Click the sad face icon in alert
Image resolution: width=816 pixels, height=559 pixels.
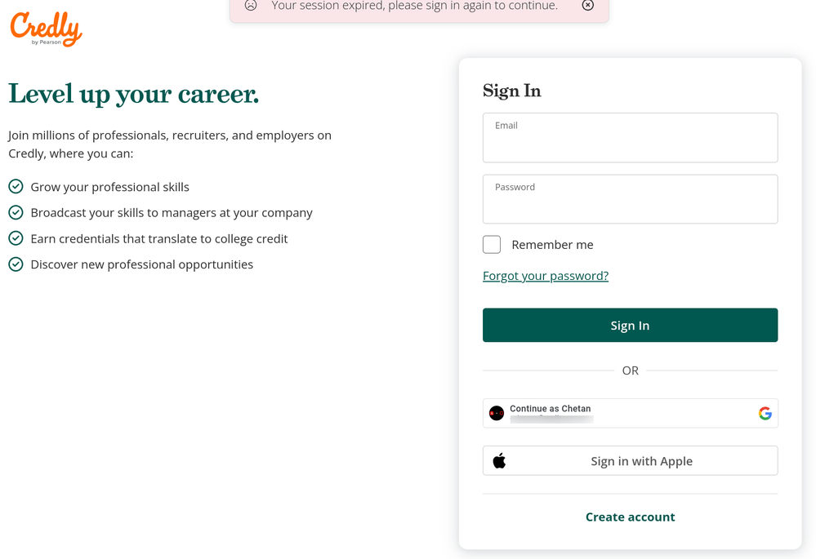pos(251,6)
